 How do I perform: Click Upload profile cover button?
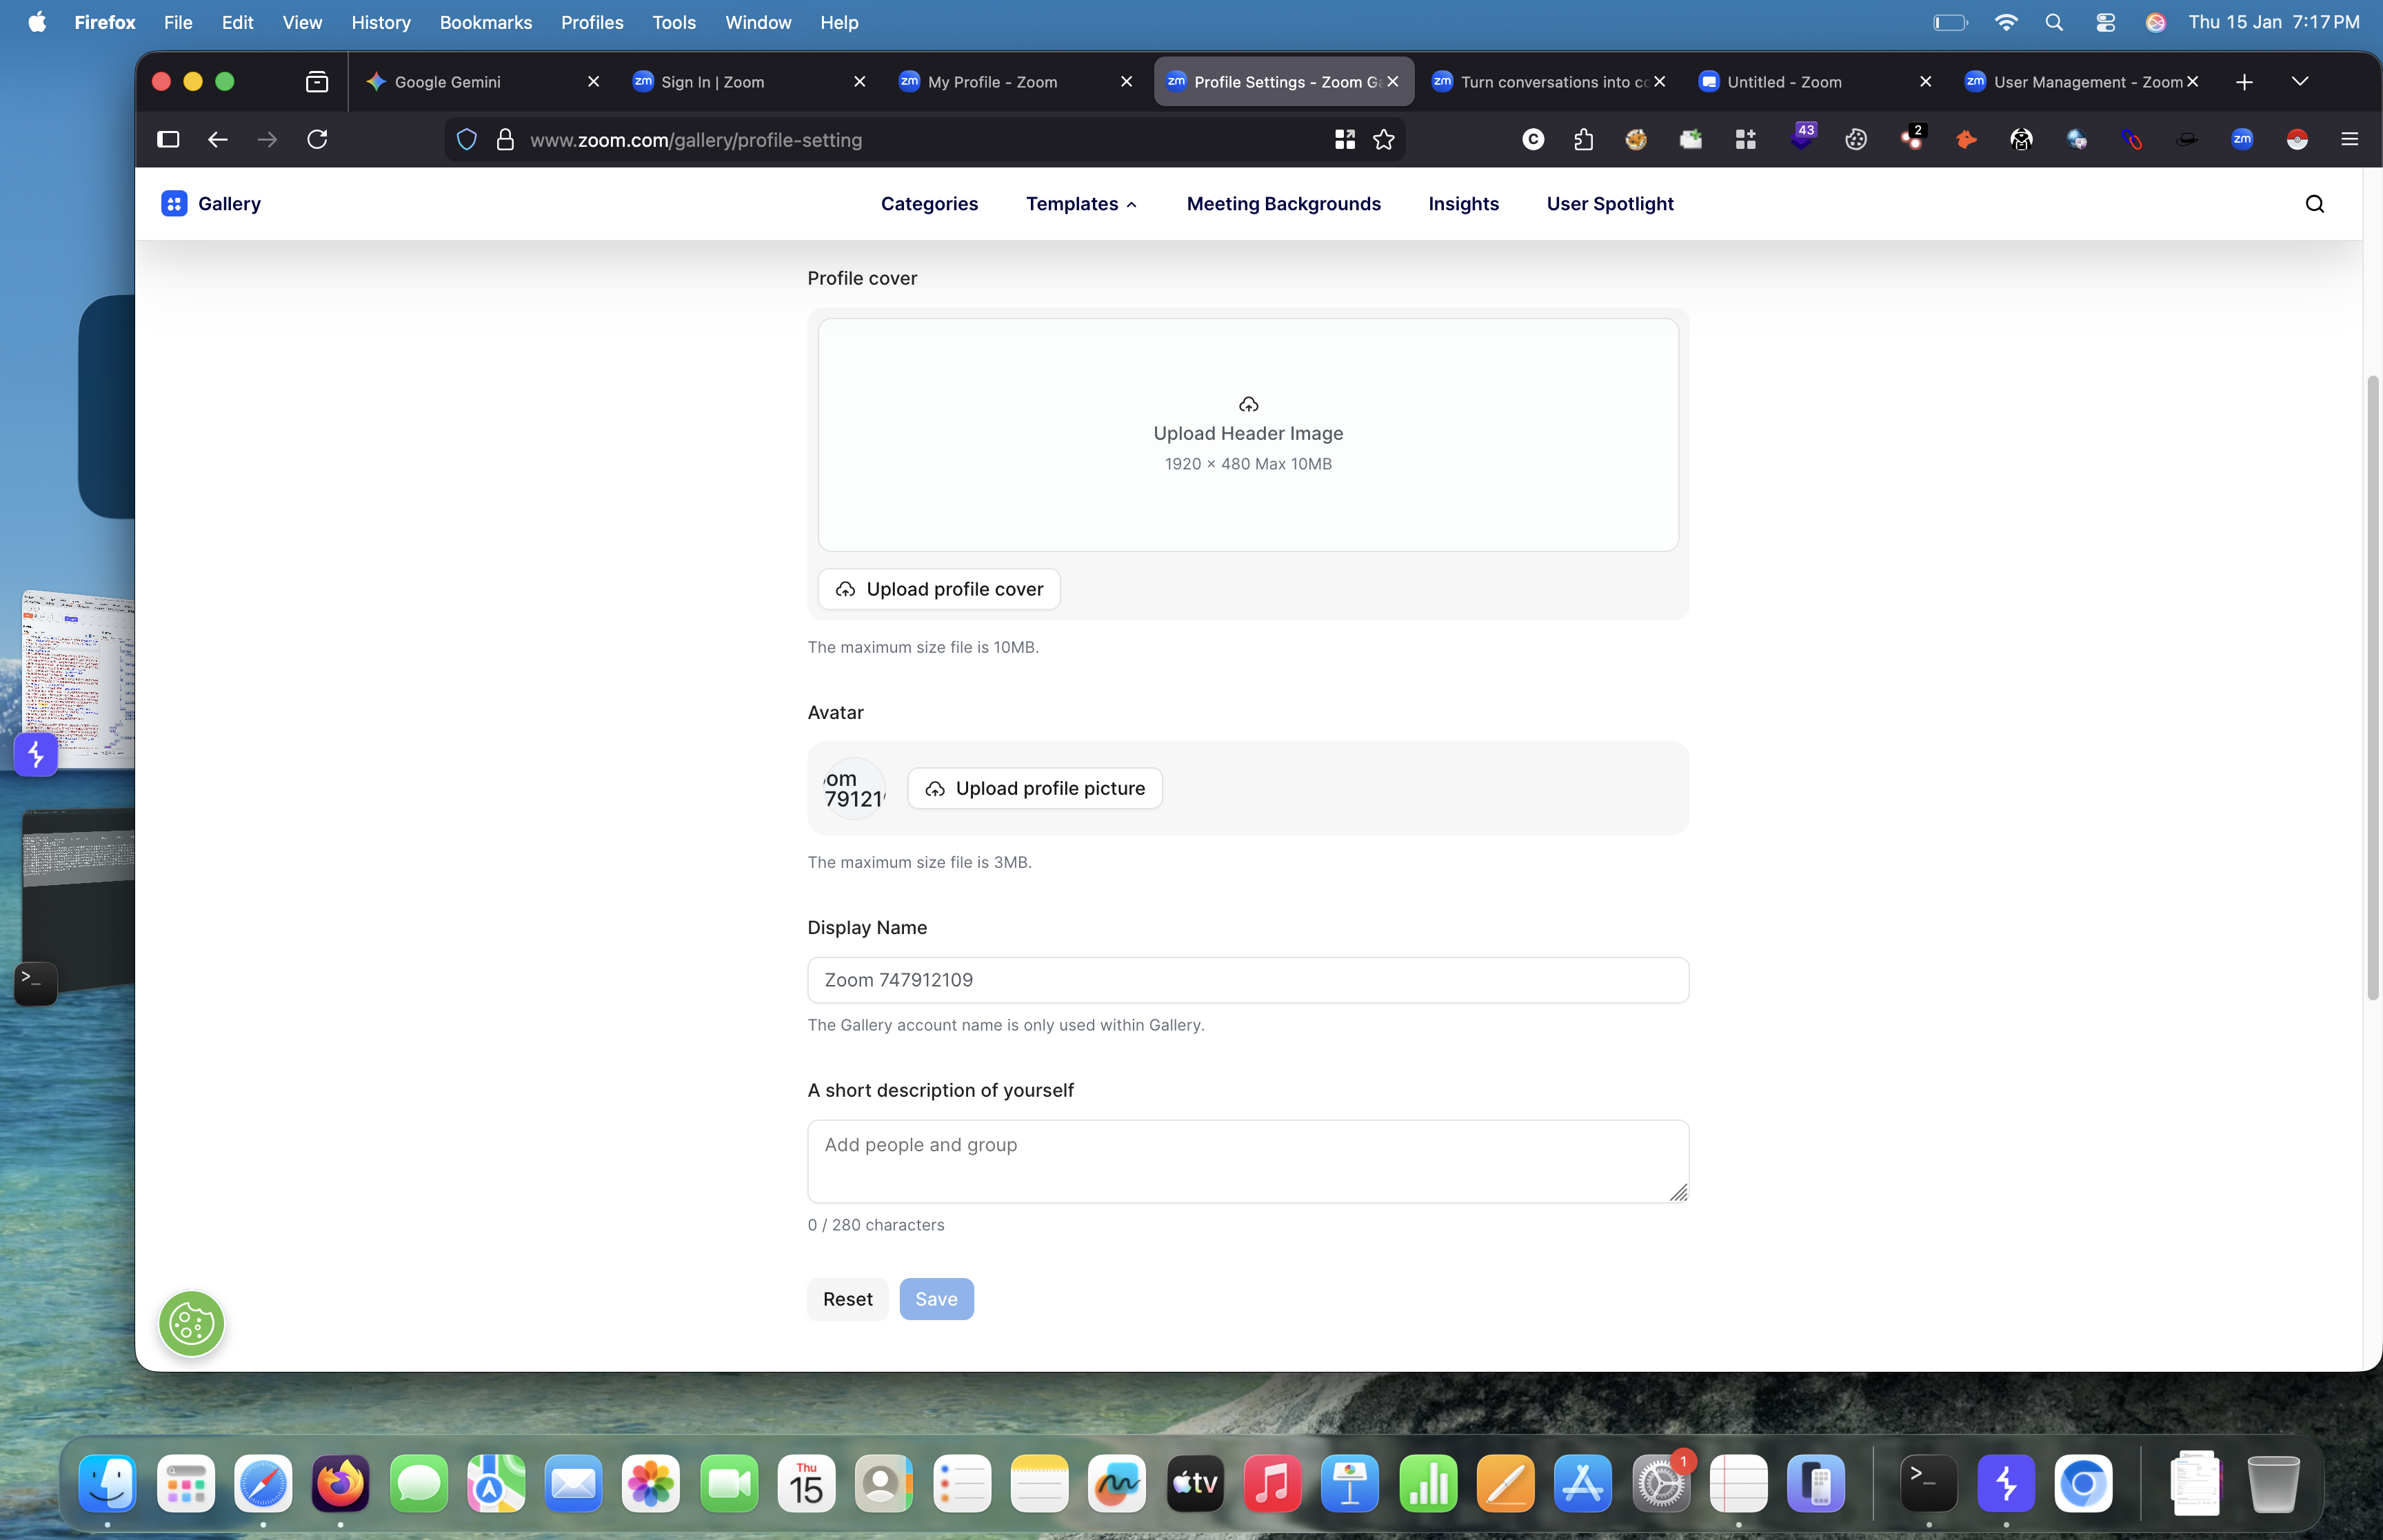tap(938, 589)
